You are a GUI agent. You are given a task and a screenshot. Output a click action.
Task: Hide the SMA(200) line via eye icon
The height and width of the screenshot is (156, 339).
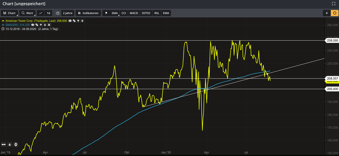[33, 25]
